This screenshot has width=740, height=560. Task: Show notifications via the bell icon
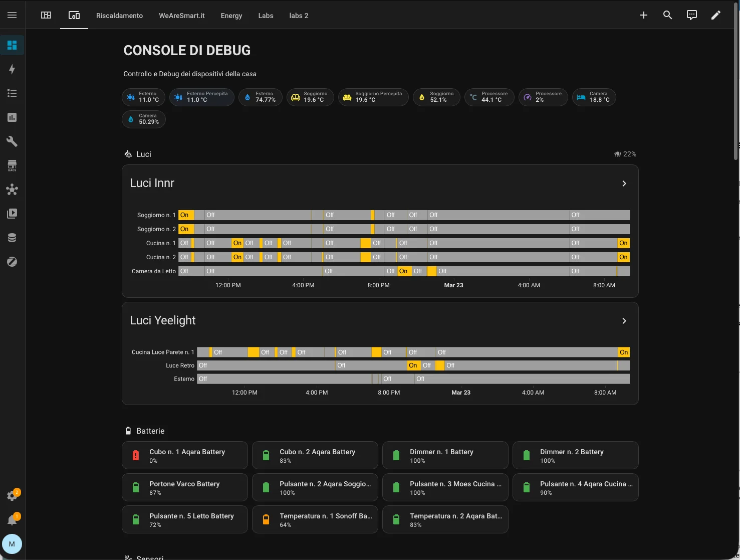click(12, 520)
